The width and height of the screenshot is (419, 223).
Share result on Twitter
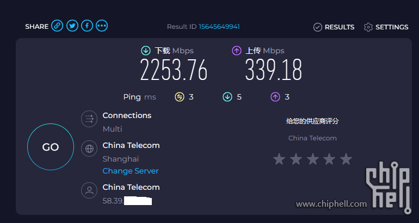(72, 26)
